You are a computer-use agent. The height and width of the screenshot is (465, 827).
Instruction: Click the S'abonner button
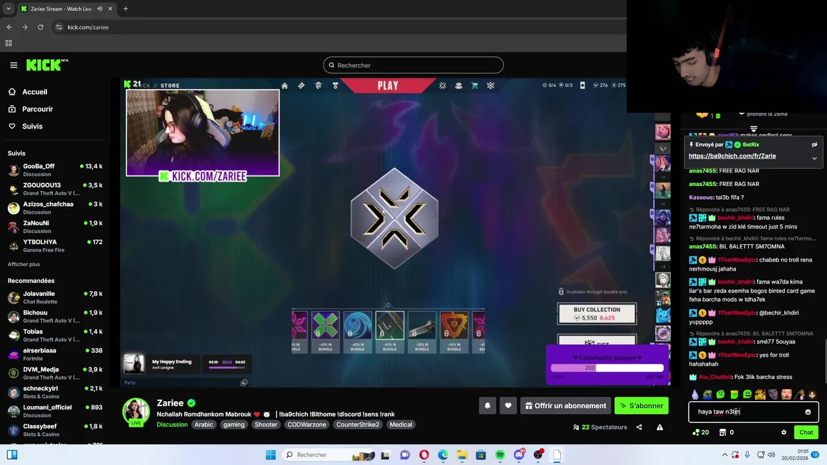click(642, 406)
